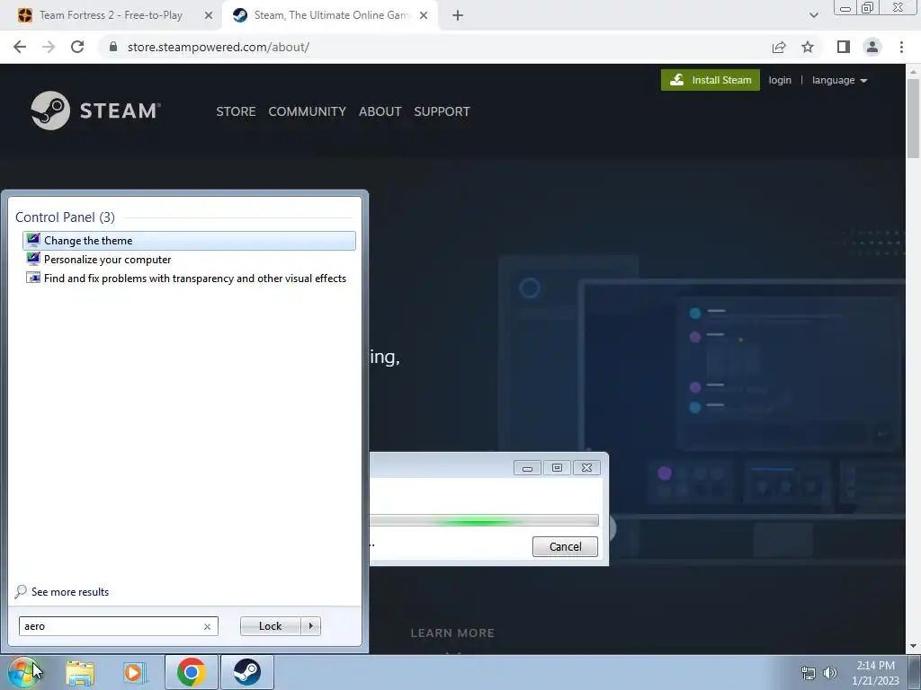Viewport: 921px width, 690px height.
Task: Open the tab search chevron
Action: (813, 15)
